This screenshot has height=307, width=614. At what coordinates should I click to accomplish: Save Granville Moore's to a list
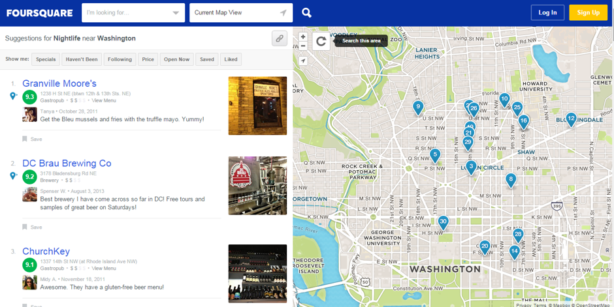32,139
